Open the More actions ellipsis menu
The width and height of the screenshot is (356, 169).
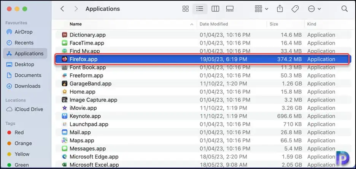point(314,9)
